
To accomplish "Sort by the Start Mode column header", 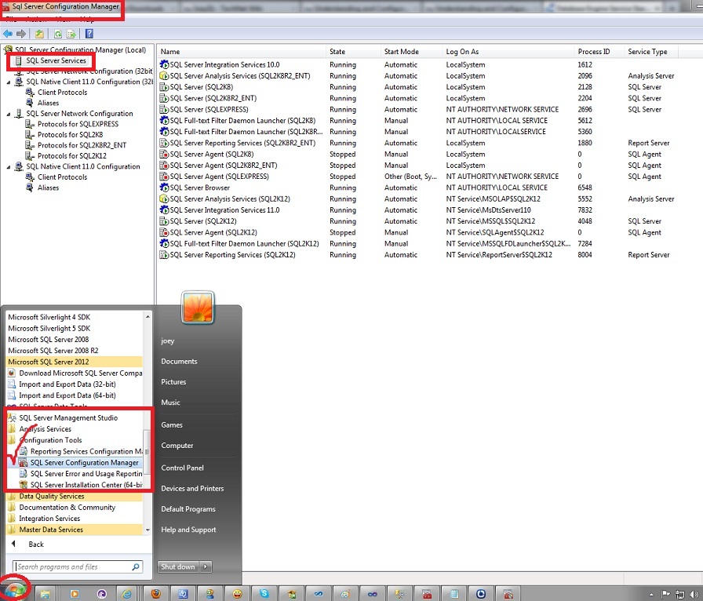I will click(411, 52).
